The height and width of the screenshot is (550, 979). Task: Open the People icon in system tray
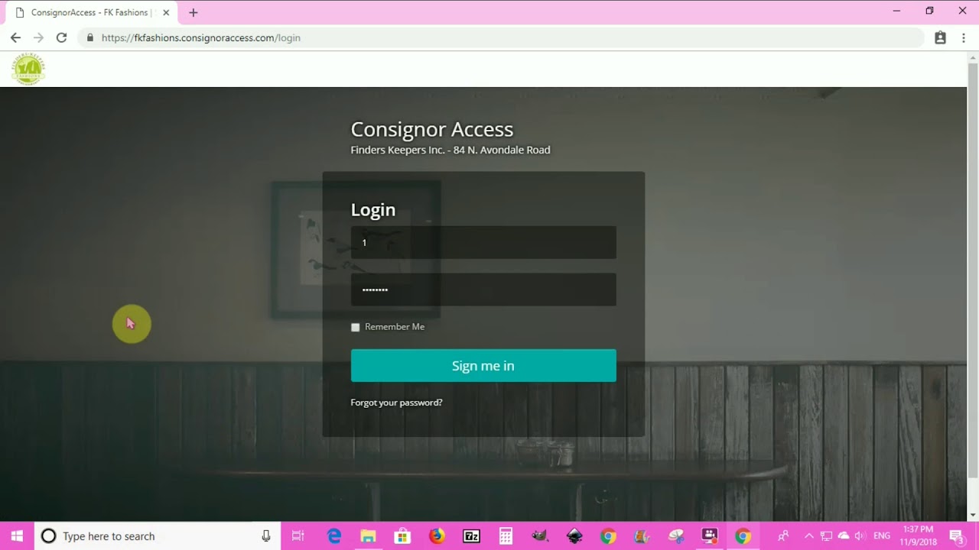point(783,536)
